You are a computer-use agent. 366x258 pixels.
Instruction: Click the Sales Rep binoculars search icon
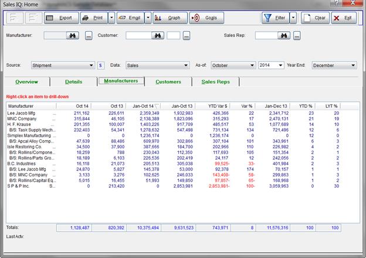point(284,35)
